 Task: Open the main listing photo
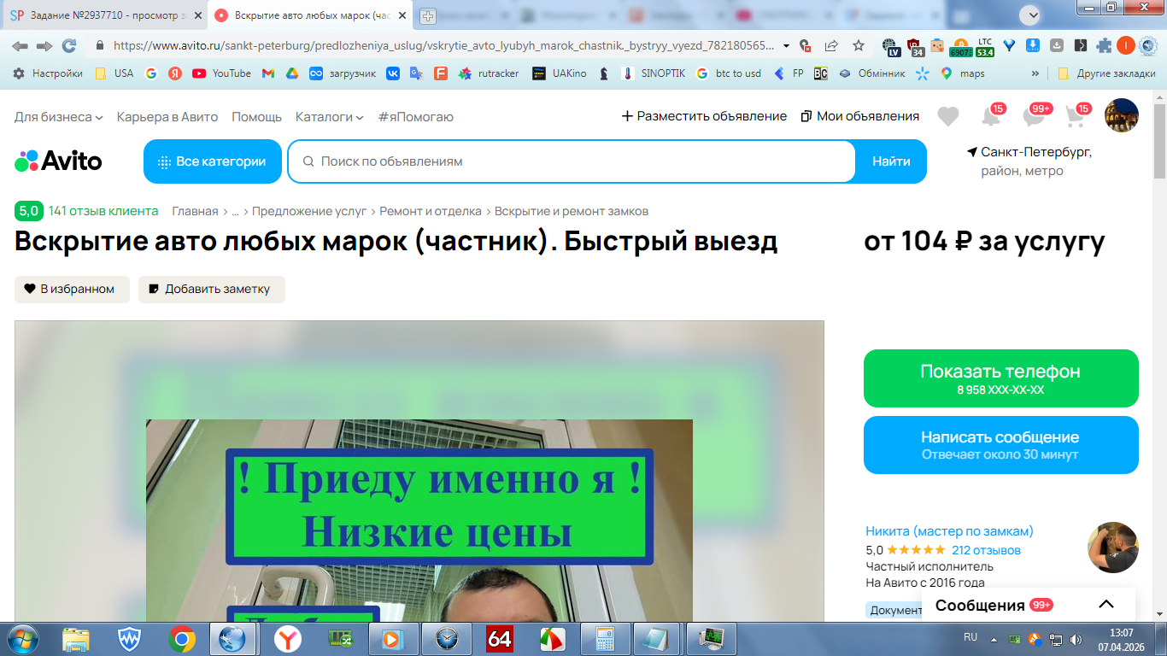click(419, 471)
